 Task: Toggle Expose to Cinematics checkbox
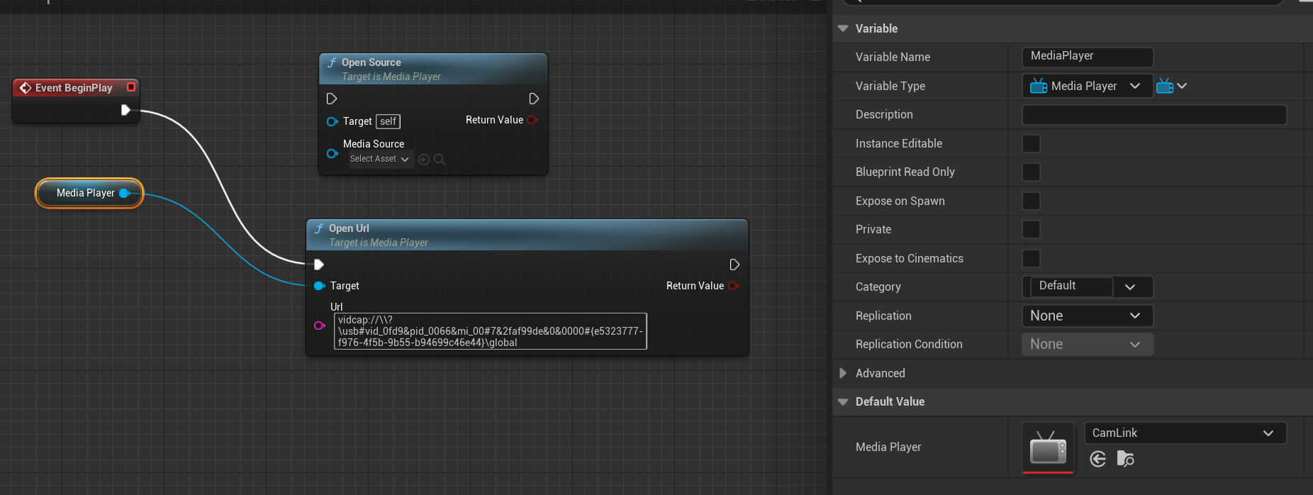pyautogui.click(x=1031, y=258)
